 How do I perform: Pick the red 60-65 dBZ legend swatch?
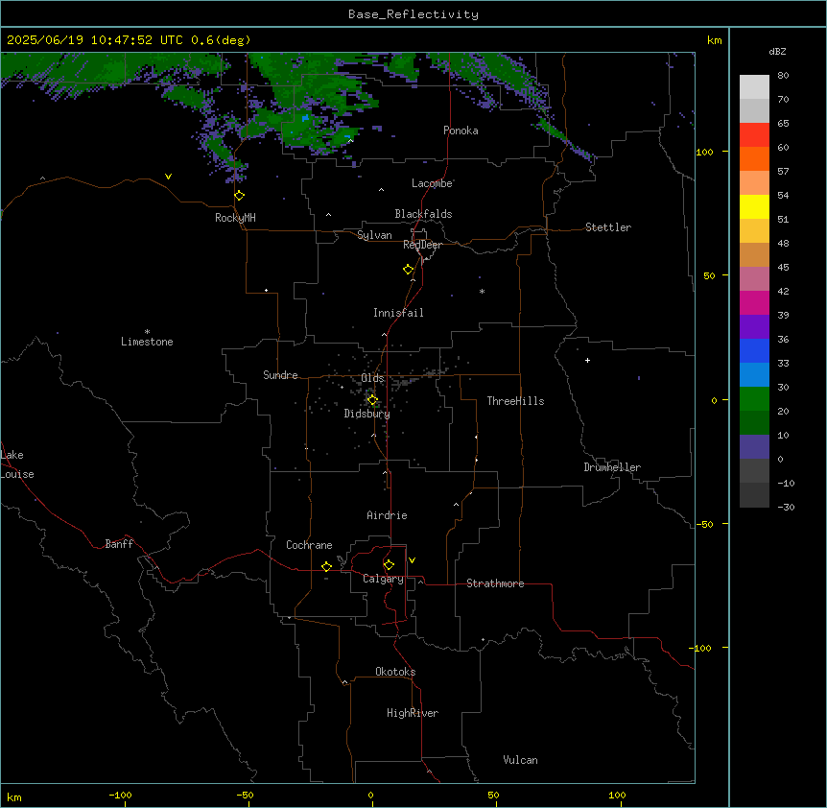coord(754,134)
